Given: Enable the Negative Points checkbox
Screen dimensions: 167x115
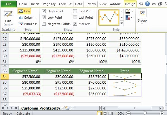Looking at the screenshot, I should [44, 24].
